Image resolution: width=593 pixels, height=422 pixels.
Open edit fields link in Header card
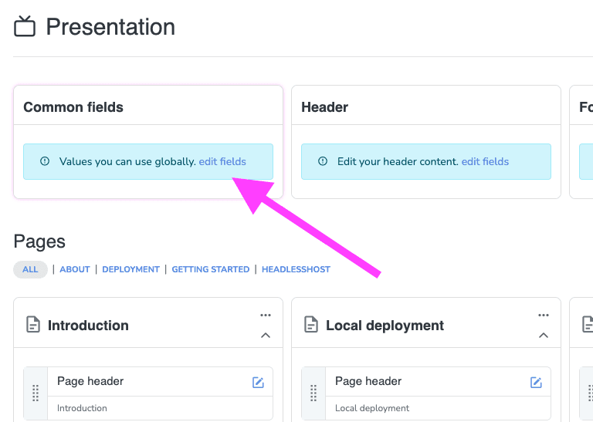pyautogui.click(x=485, y=161)
